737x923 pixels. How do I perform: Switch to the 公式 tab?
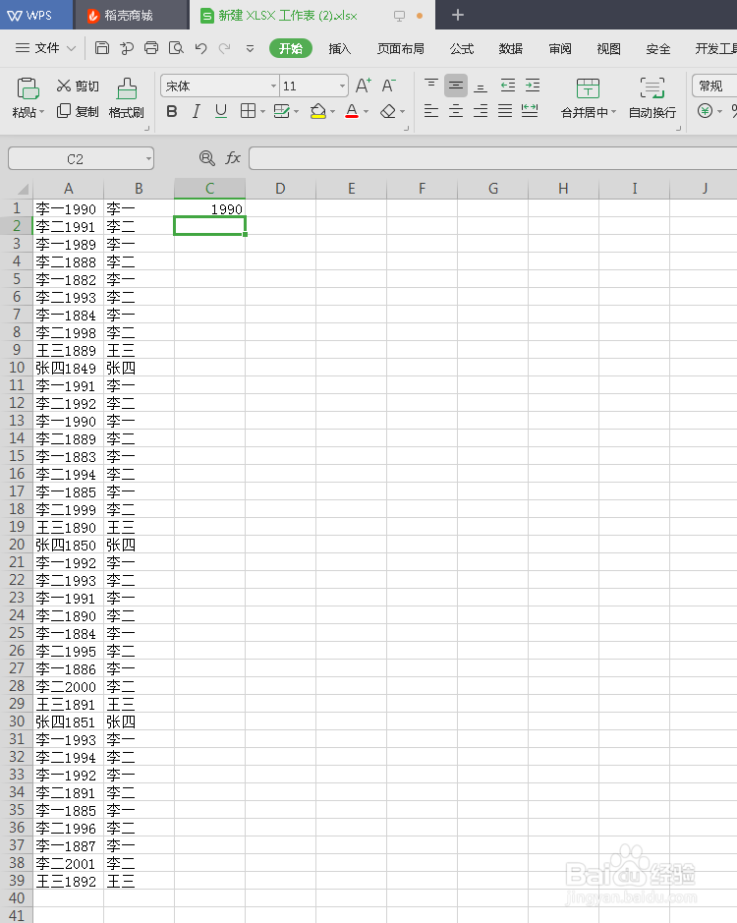462,48
